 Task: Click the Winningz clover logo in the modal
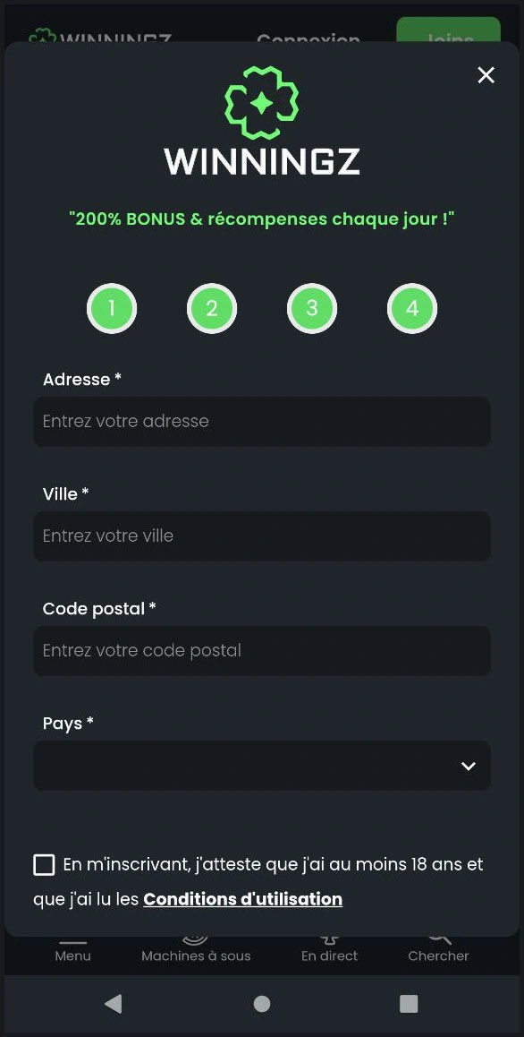261,101
